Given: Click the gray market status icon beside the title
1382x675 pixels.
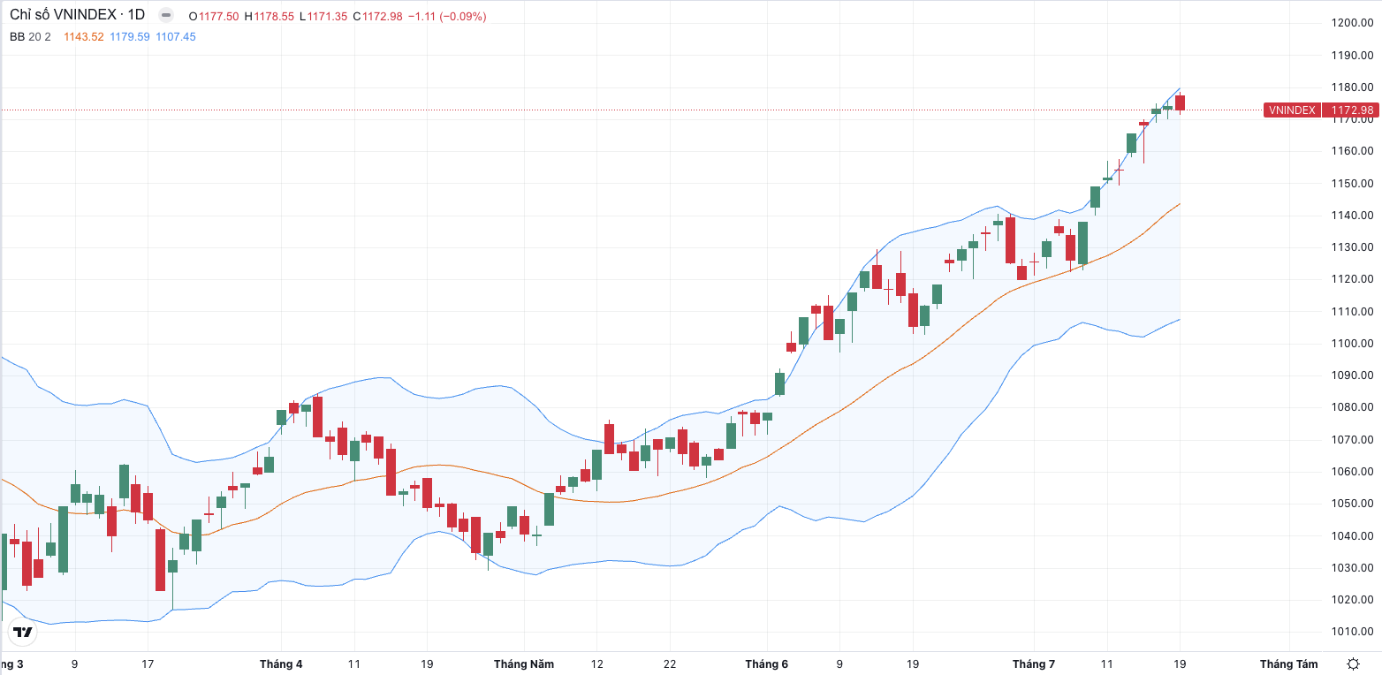Looking at the screenshot, I should (165, 16).
